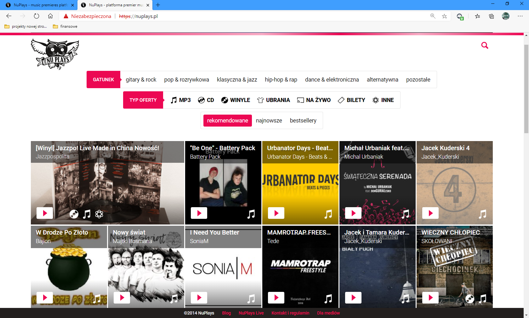This screenshot has width=529, height=318.
Task: Switch to the bestsellery tab
Action: [x=303, y=121]
